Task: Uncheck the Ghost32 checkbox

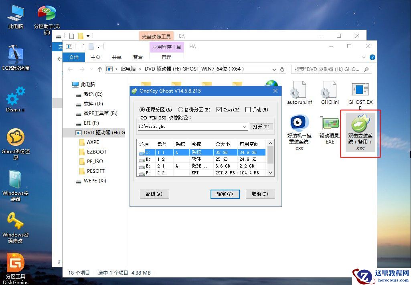Action: point(219,109)
